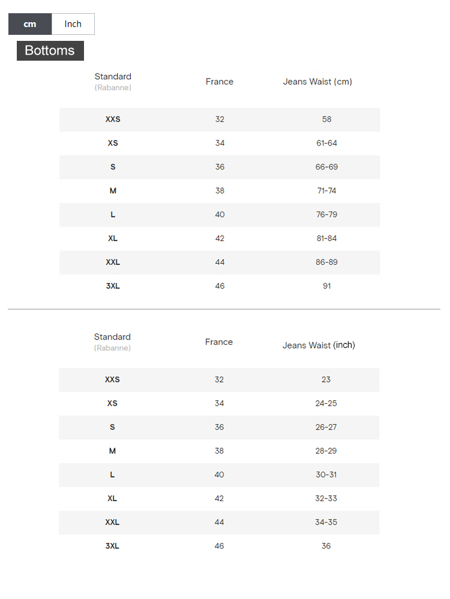450x599 pixels.
Task: Click the 86-89 waist measurement
Action: 326,263
